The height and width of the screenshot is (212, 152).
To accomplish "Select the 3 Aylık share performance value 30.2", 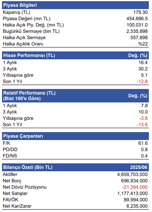I will [x=143, y=69].
